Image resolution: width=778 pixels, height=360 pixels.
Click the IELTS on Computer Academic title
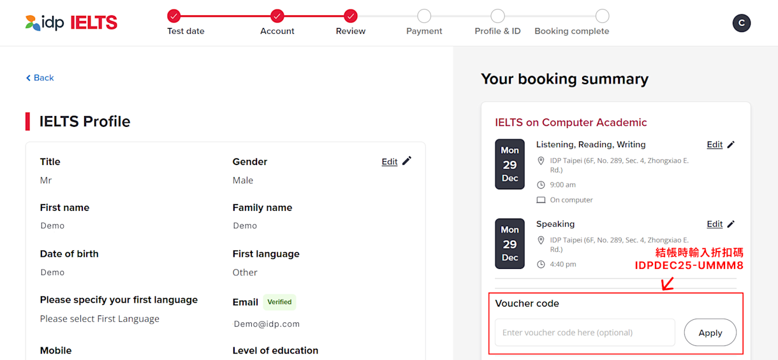point(571,122)
